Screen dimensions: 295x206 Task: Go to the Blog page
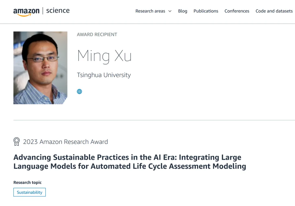182,11
